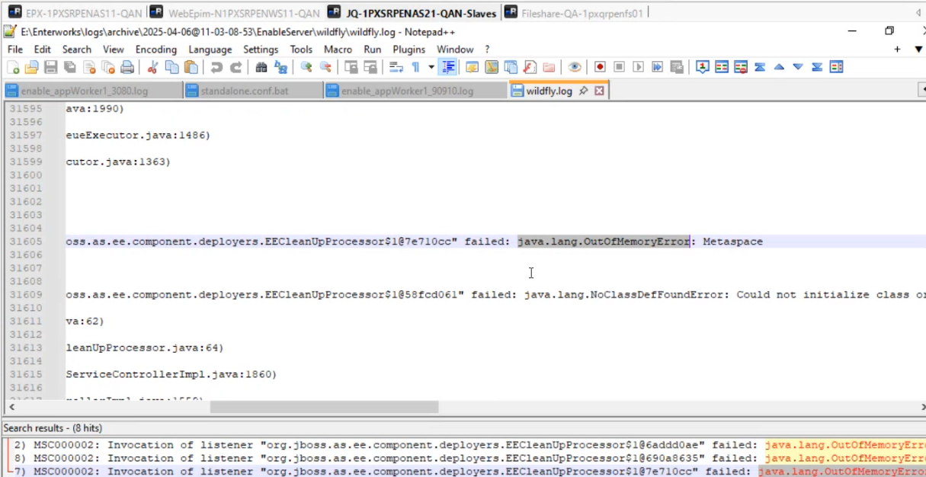
Task: Open the down-triangle dropdown beside the plus
Action: [x=918, y=50]
